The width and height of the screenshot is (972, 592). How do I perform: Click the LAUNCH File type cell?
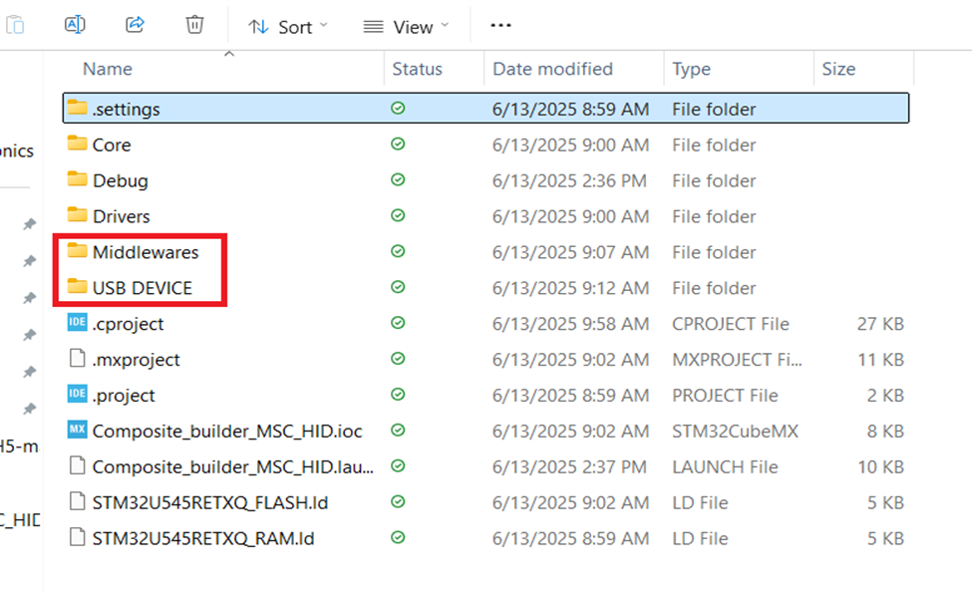(x=725, y=466)
